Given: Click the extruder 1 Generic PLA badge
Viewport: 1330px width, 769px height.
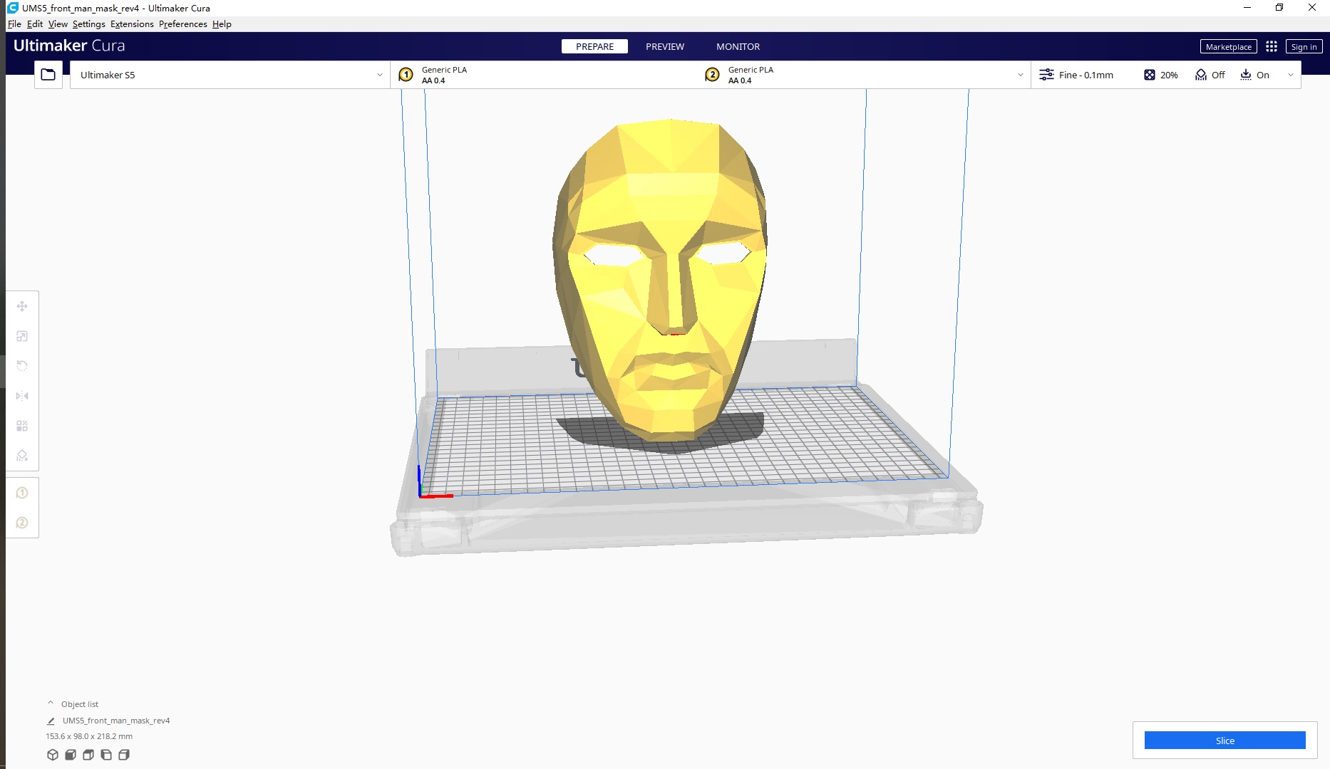Looking at the screenshot, I should click(406, 75).
